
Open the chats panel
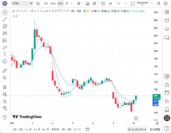click(167, 38)
